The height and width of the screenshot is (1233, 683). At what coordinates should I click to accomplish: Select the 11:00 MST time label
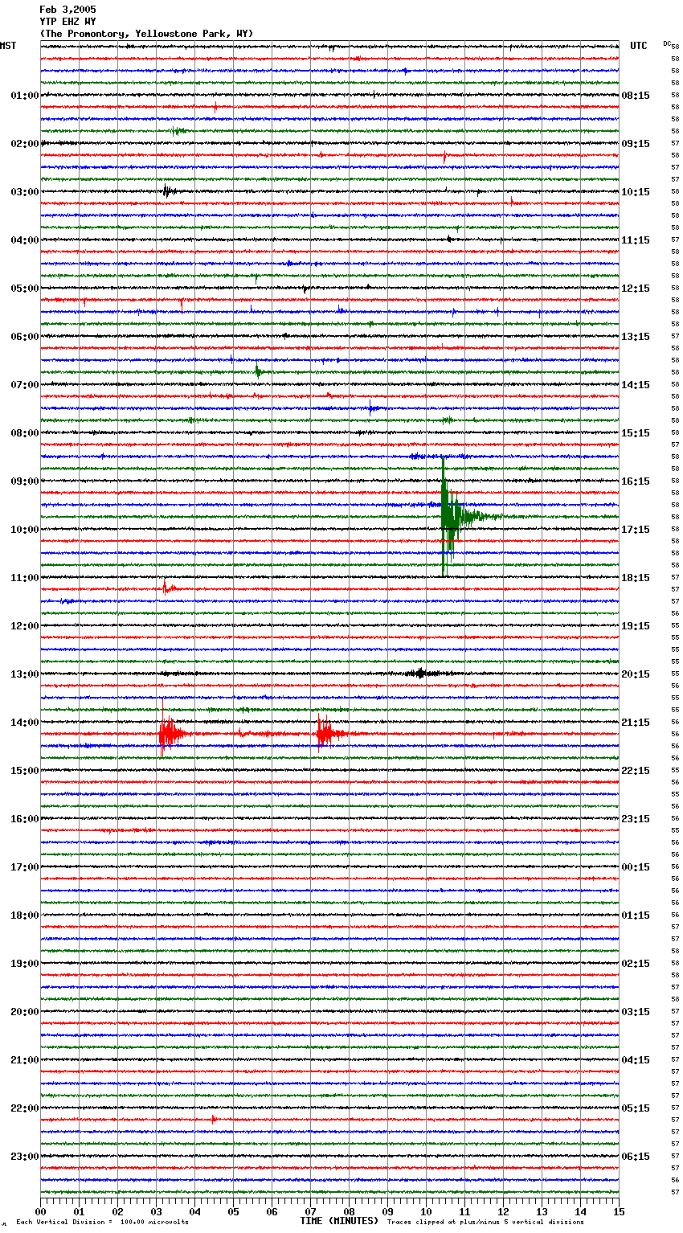click(25, 578)
